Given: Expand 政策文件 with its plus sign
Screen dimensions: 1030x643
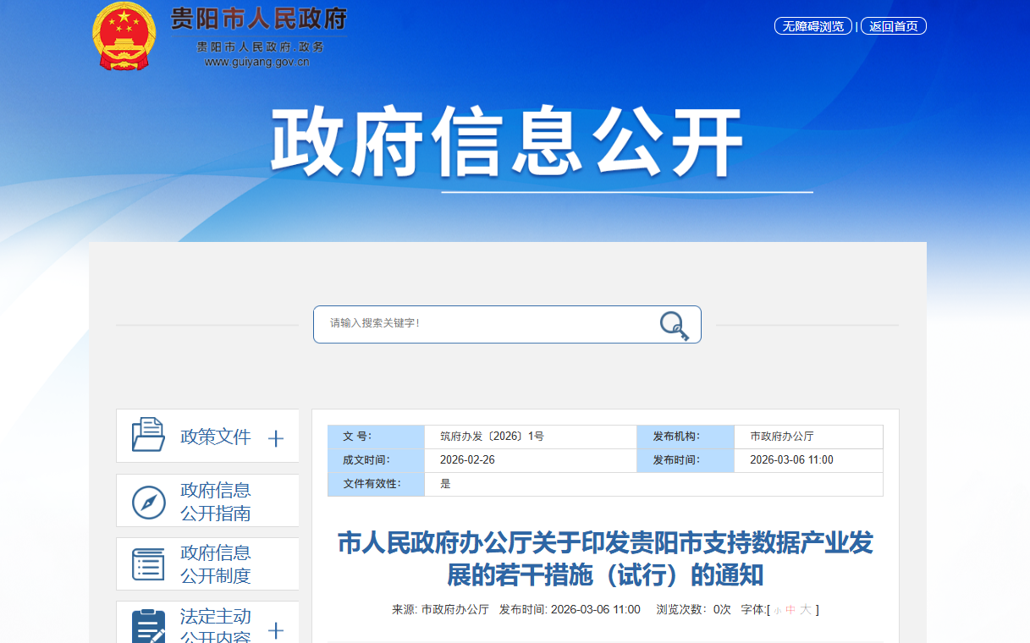Looking at the screenshot, I should coord(275,438).
